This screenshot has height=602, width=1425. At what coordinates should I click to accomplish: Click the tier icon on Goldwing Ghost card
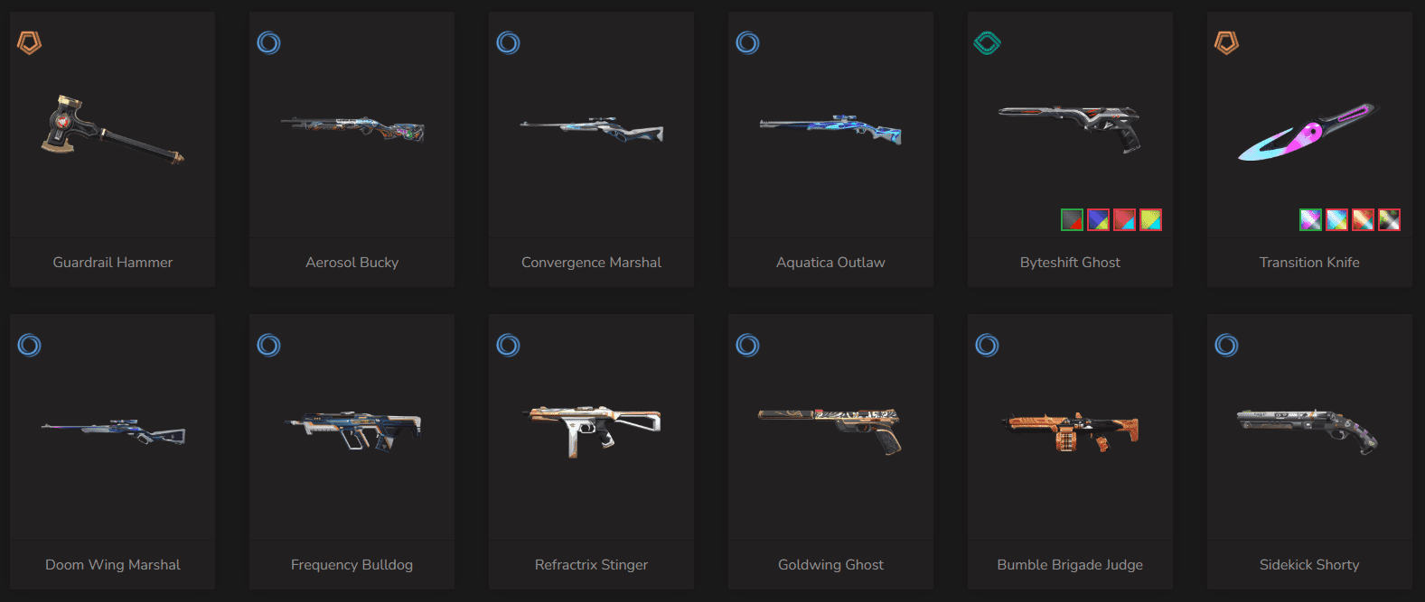747,345
